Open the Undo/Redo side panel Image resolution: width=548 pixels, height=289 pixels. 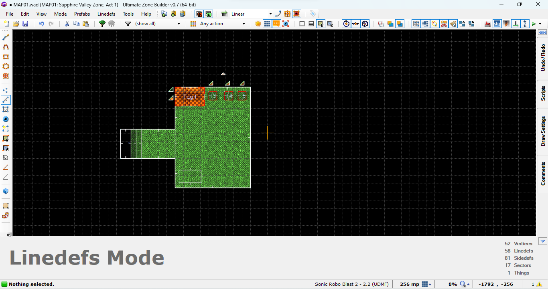(x=543, y=57)
